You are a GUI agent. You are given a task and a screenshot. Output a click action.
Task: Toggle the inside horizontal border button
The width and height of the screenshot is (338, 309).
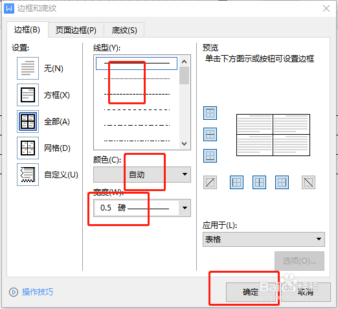(210, 134)
